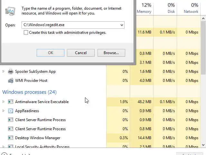The image size is (206, 155).
Task: Click the process list vertical scrollbar
Action: pos(203,45)
